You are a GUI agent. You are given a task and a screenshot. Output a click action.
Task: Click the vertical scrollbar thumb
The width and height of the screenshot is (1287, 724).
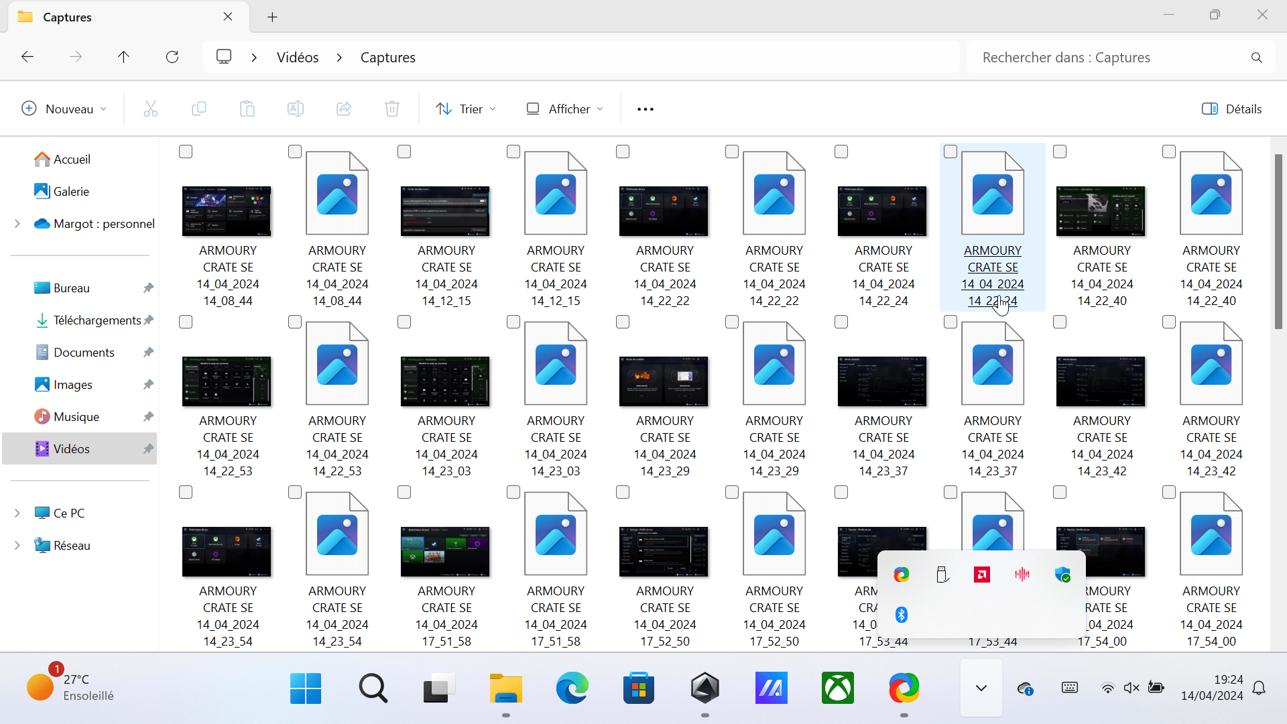click(x=1278, y=241)
